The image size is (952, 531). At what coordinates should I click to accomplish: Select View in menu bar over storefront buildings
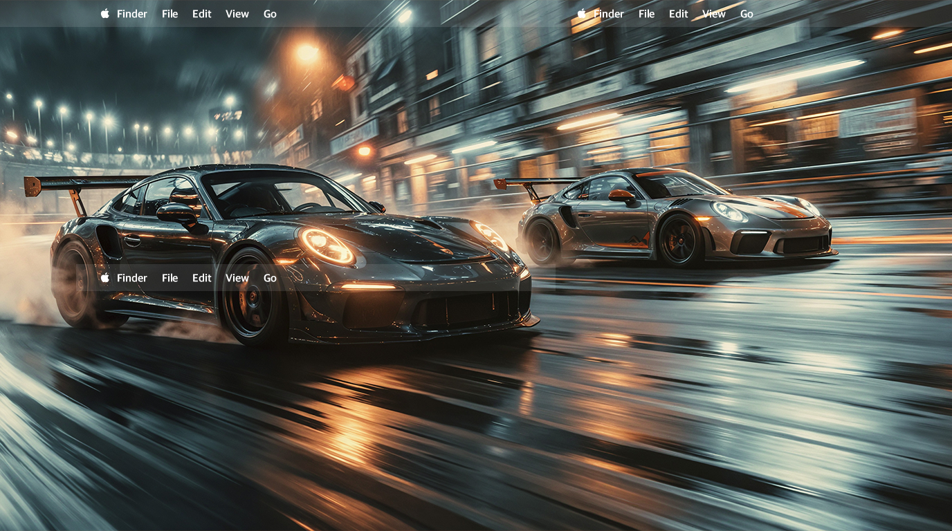tap(714, 14)
